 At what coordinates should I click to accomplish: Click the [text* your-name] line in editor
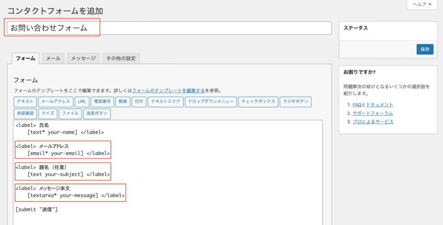point(66,132)
